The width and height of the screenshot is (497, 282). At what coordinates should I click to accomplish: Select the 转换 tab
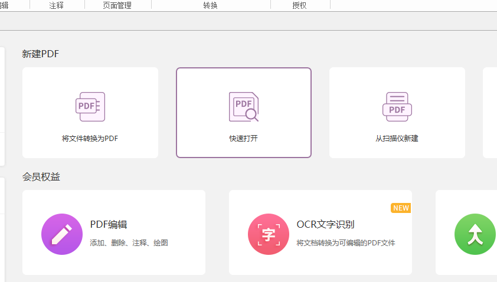(x=211, y=5)
